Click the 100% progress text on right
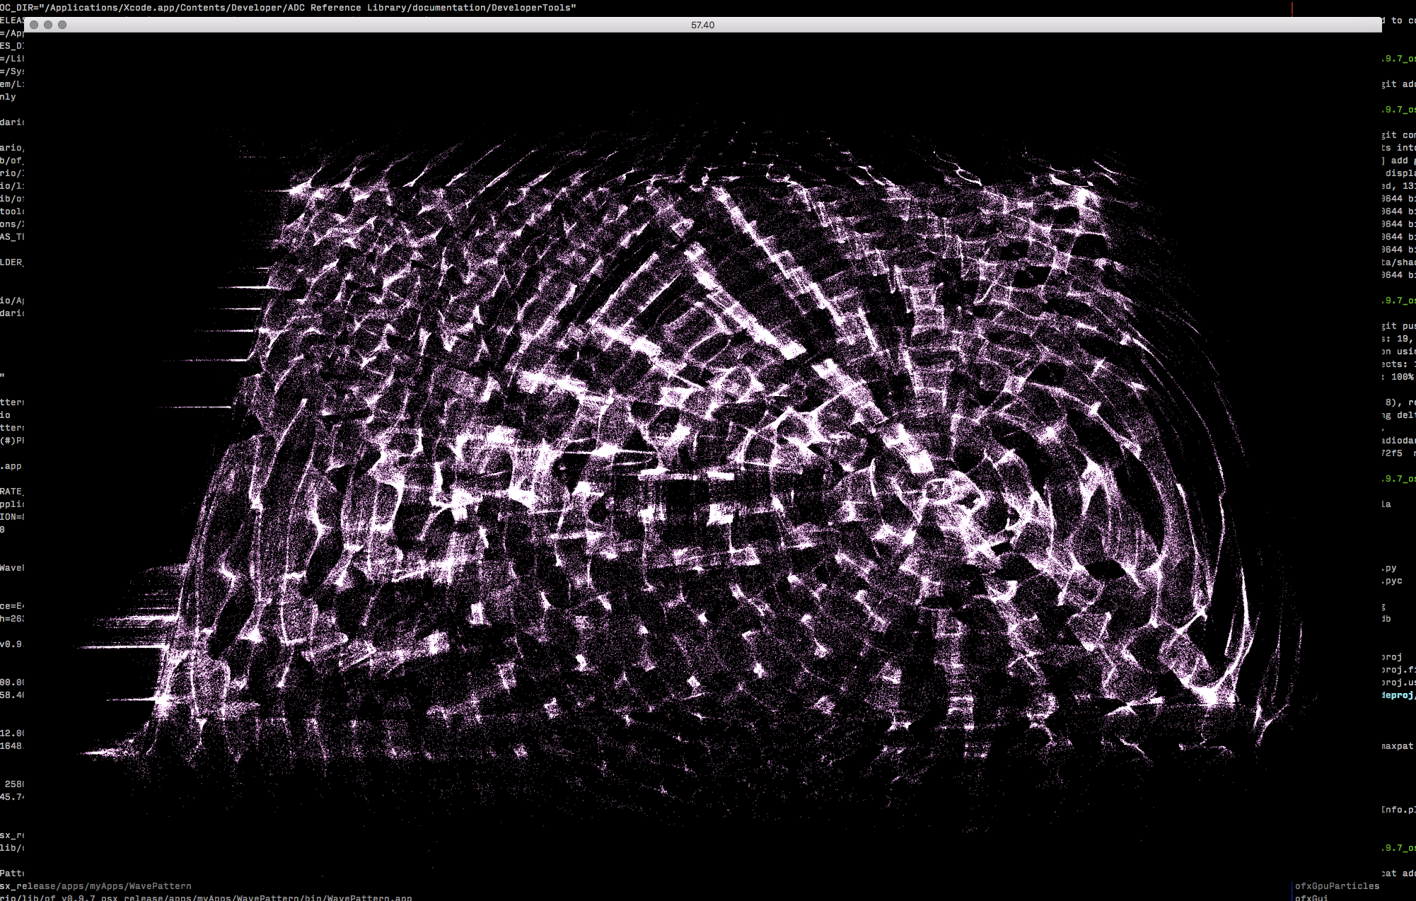 1402,377
